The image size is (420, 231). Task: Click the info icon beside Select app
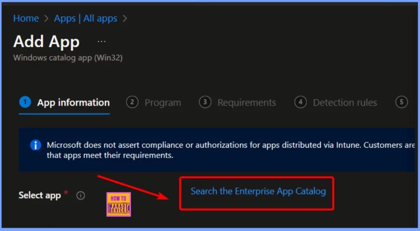[x=81, y=196]
